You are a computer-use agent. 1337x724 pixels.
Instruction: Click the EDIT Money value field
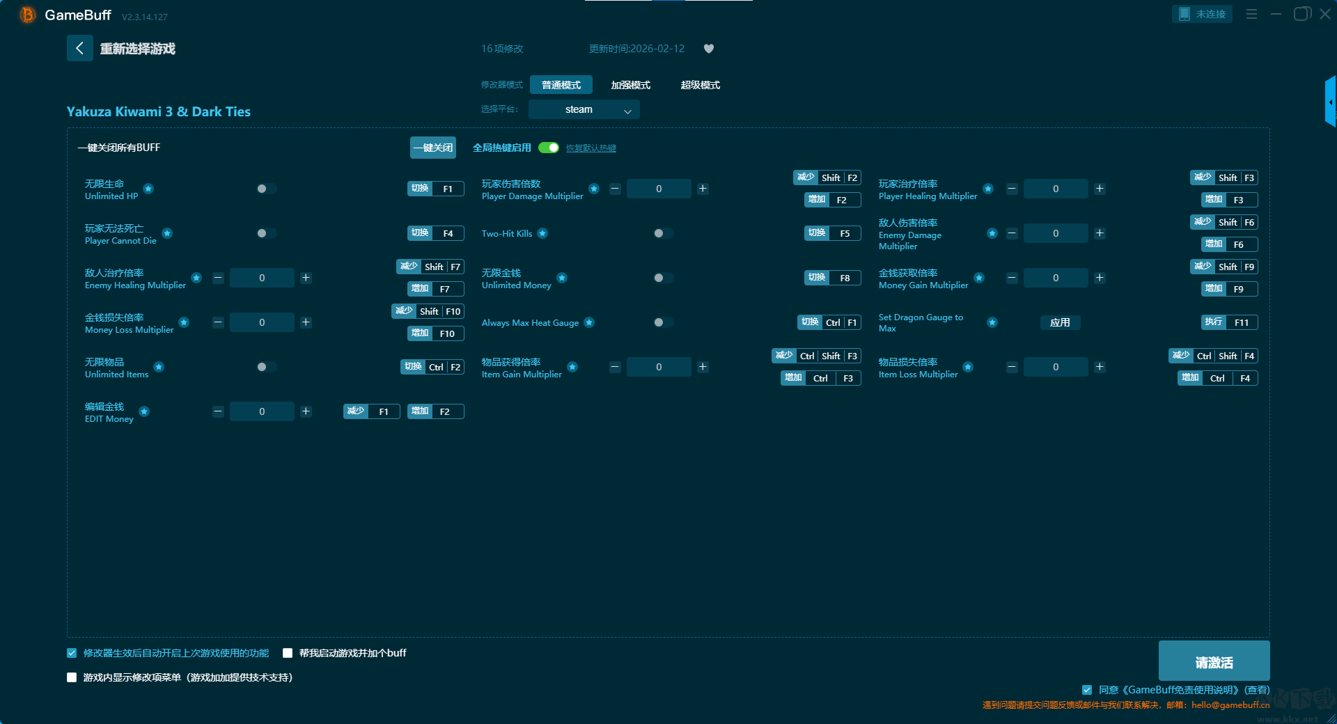coord(262,411)
